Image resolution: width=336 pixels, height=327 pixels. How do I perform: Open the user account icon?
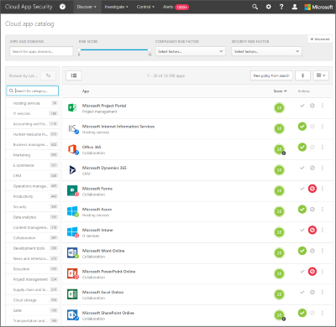(x=295, y=7)
